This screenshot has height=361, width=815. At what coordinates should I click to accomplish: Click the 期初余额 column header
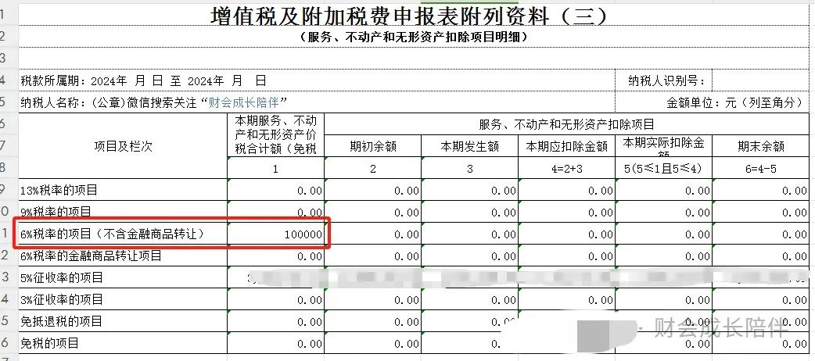[x=372, y=146]
